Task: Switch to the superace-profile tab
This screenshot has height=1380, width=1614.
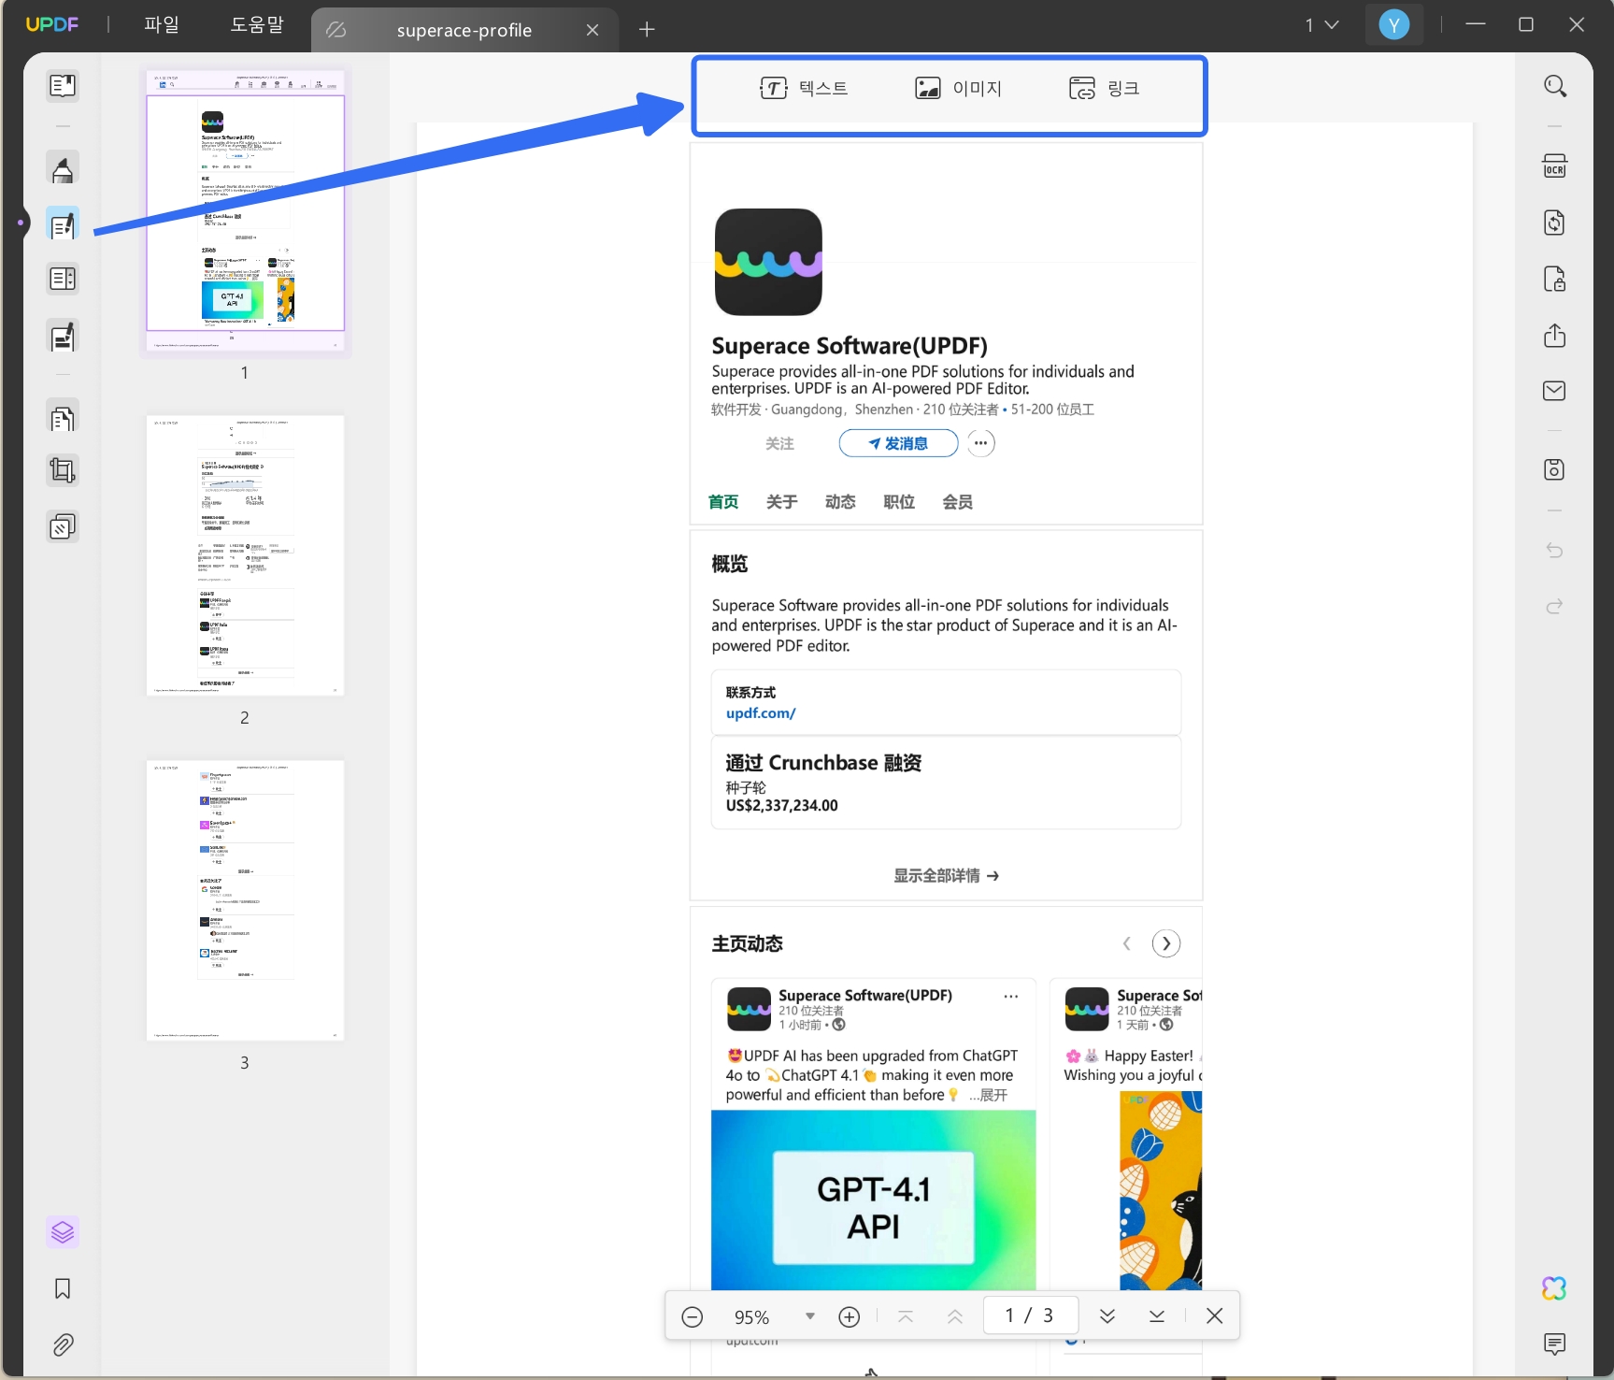Action: (464, 30)
